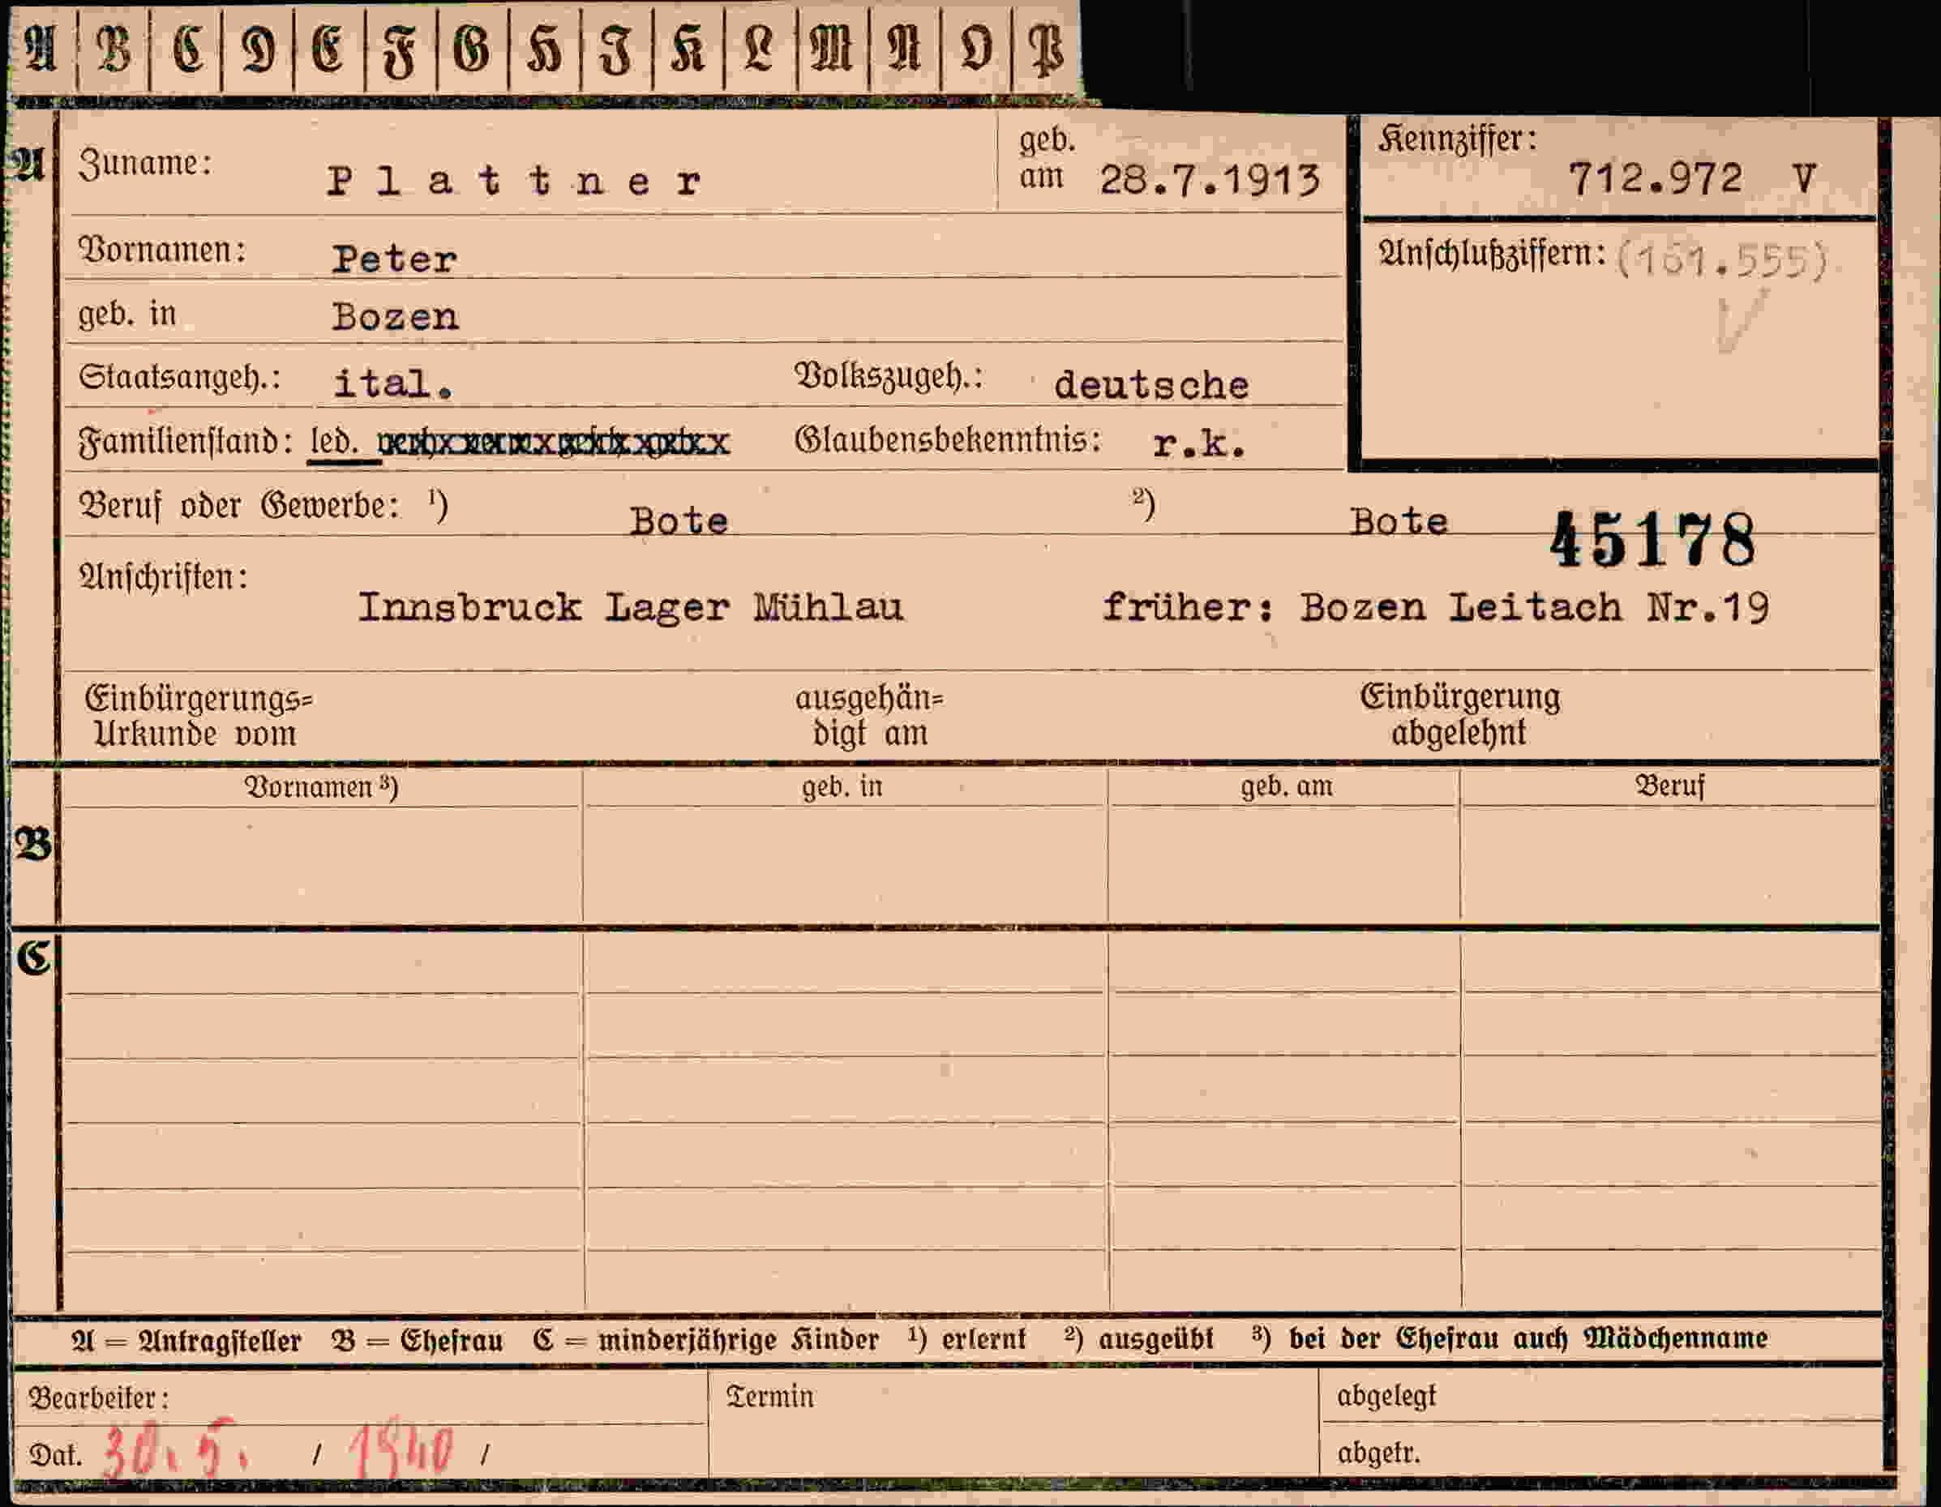Select the address 'Innsbruck Lager Mühlau'
This screenshot has width=1941, height=1507.
[x=630, y=608]
